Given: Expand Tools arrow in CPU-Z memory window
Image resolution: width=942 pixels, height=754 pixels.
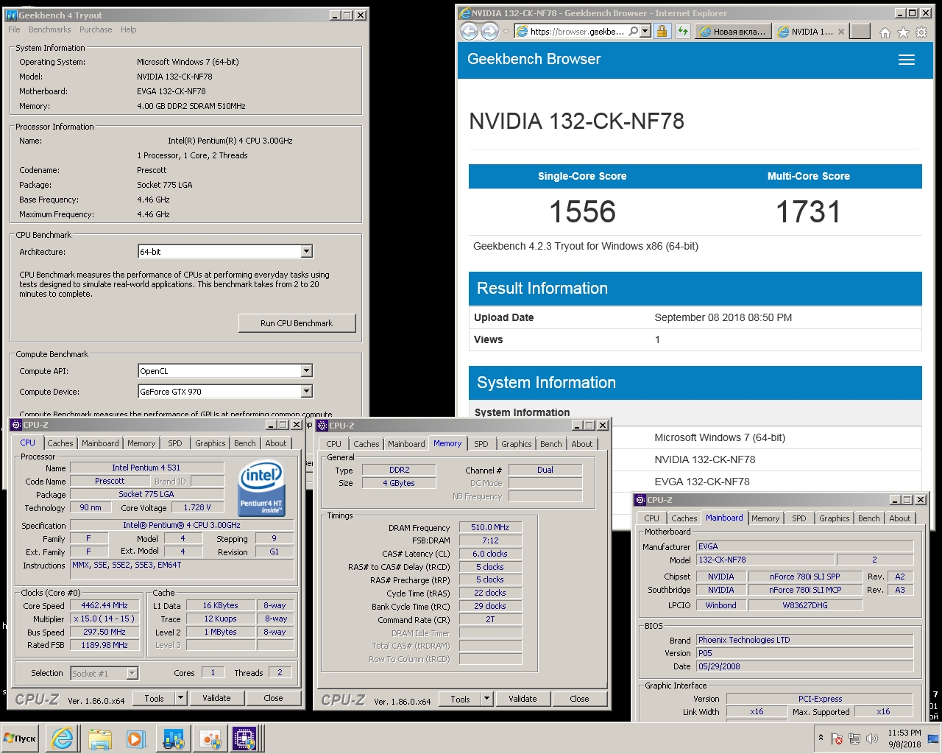Looking at the screenshot, I should [x=487, y=699].
